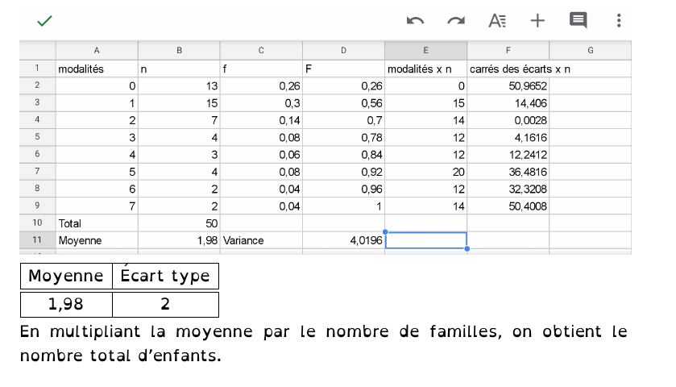676x387 pixels.
Task: Select column A header
Action: (x=97, y=51)
